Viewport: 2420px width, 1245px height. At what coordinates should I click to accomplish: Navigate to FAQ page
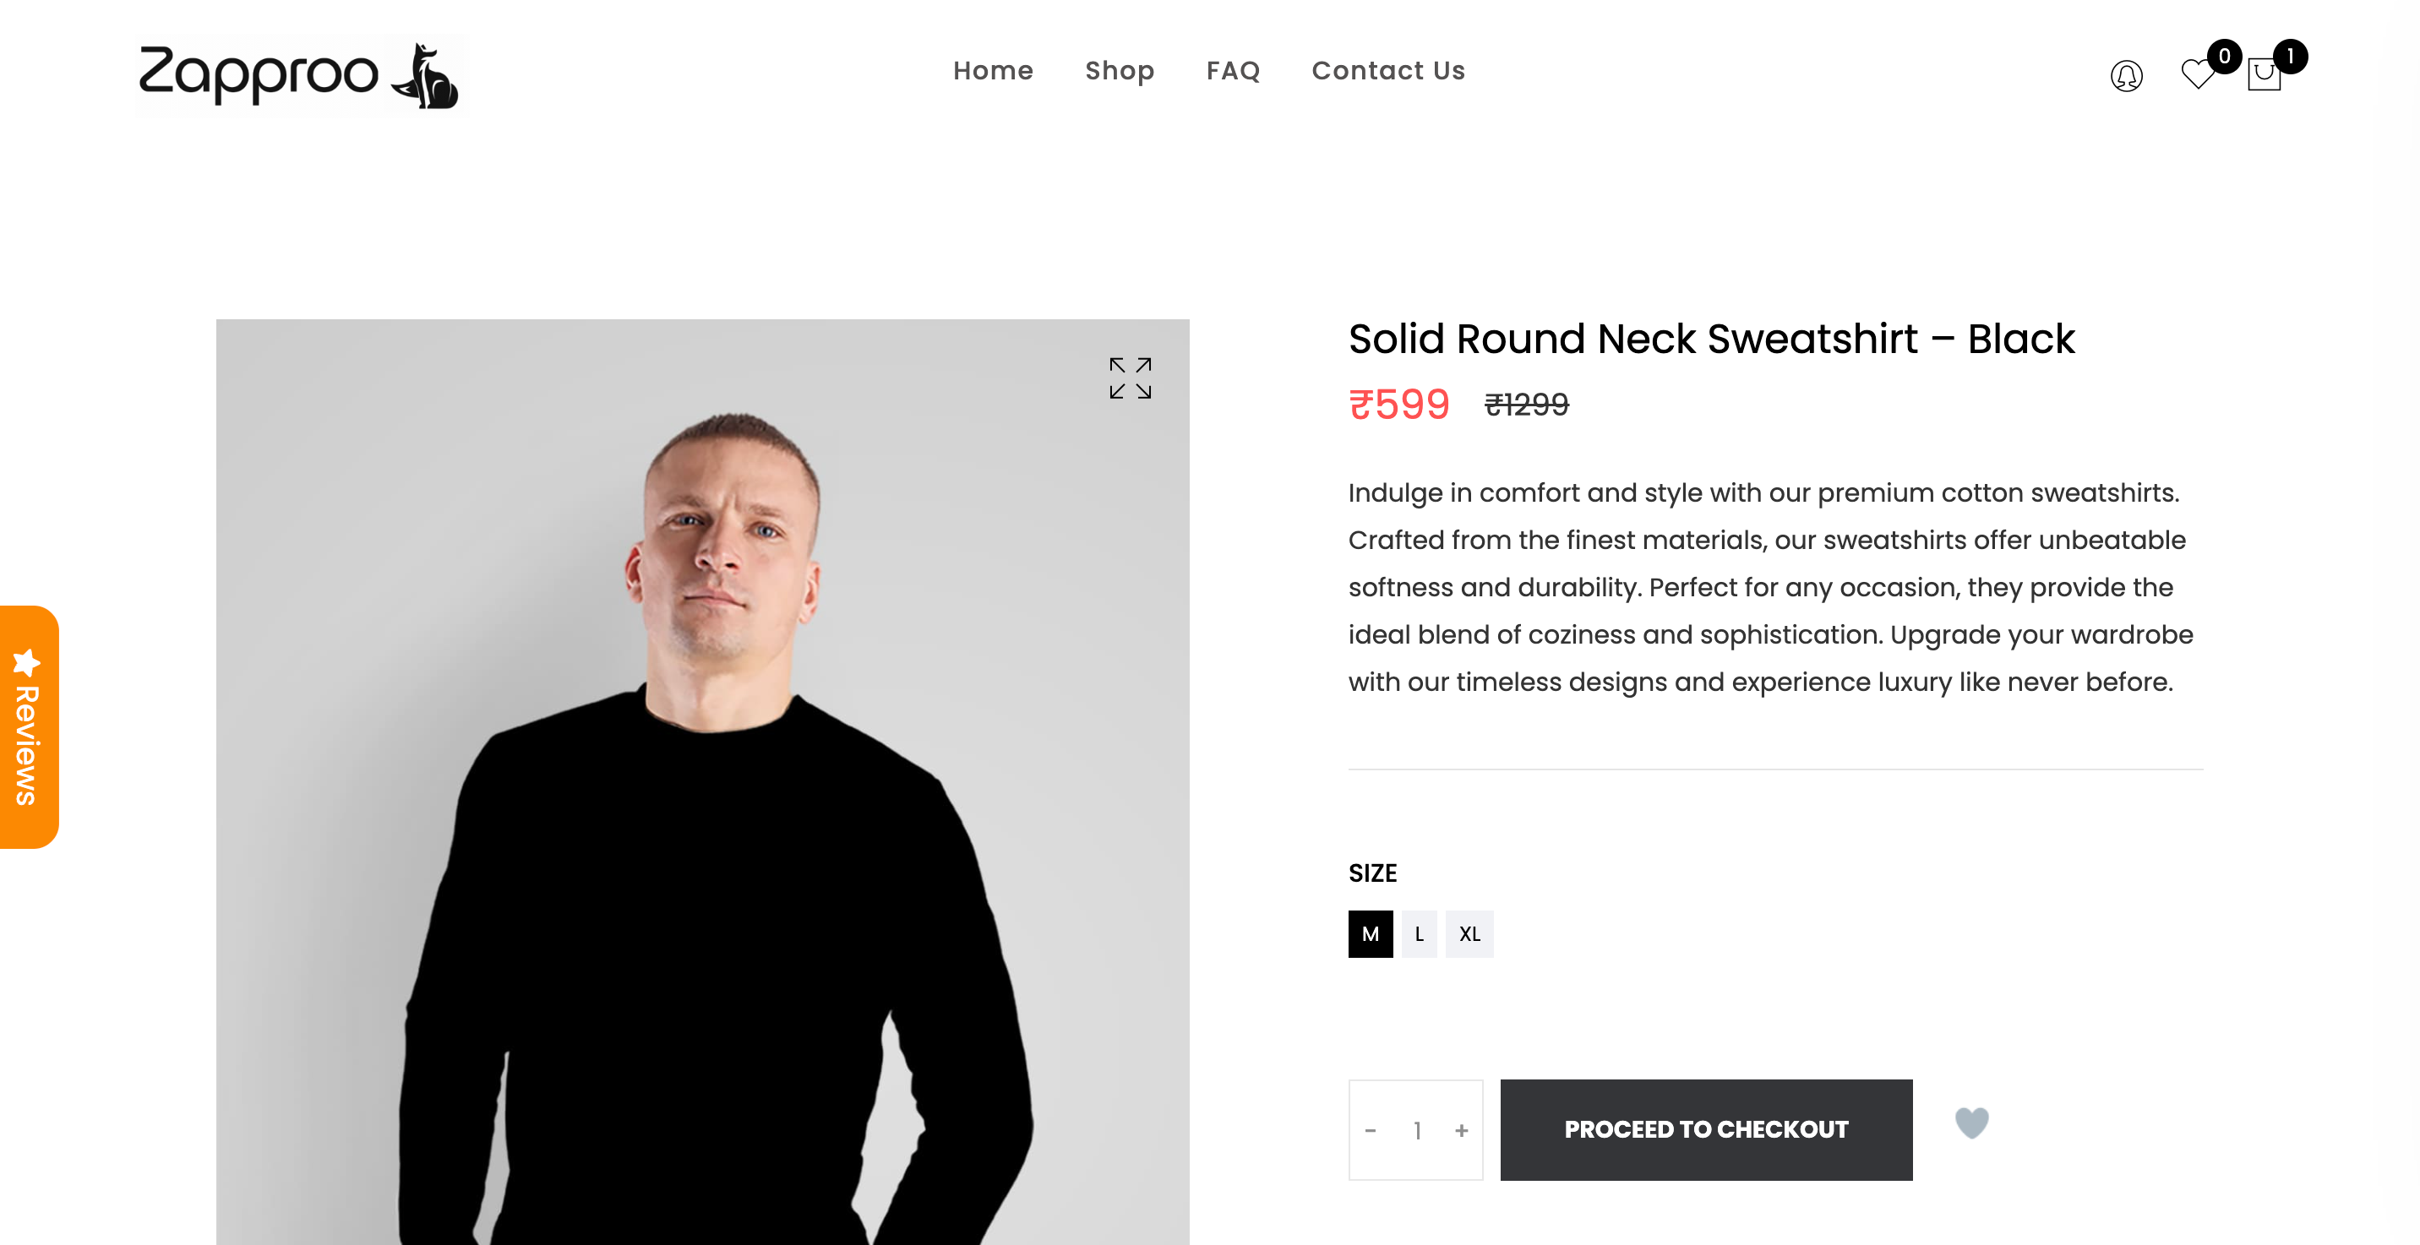[x=1233, y=70]
